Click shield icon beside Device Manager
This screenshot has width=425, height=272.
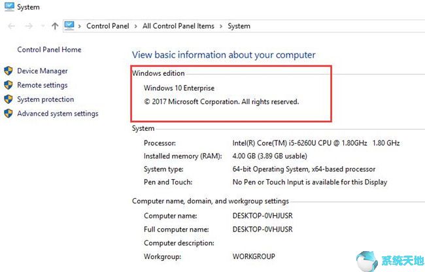(8, 71)
